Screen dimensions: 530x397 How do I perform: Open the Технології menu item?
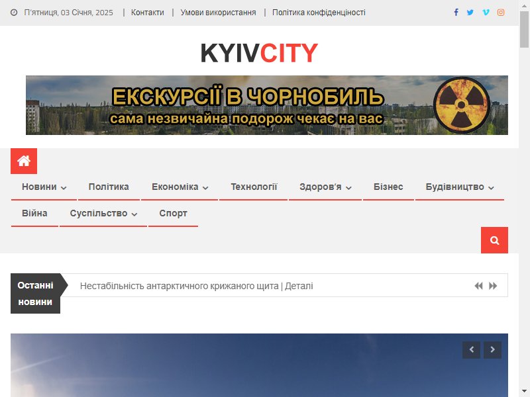[254, 187]
